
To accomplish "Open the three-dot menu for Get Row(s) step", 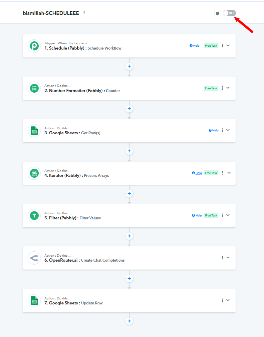I will [x=222, y=130].
